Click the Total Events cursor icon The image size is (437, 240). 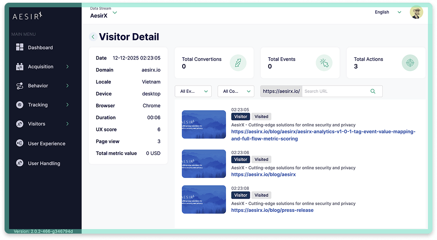324,63
